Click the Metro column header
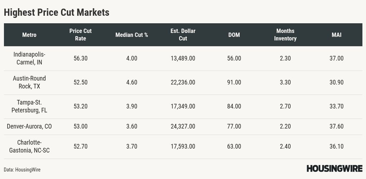The image size is (366, 179). [29, 35]
